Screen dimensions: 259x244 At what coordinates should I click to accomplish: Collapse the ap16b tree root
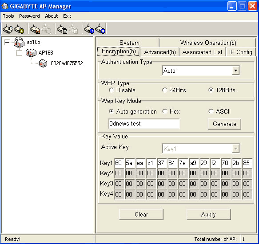click(7, 43)
